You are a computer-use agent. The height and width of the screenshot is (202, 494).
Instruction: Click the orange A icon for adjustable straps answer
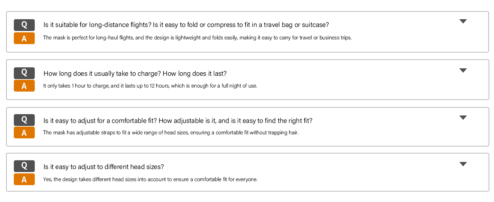[24, 133]
